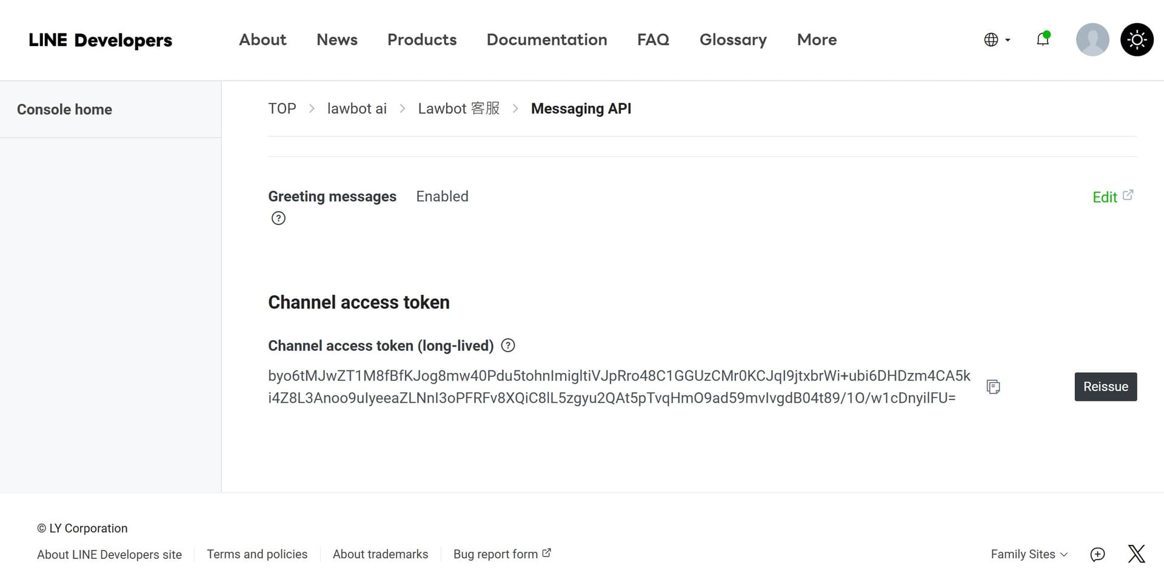Expand the More menu
This screenshot has height=579, width=1164.
817,39
